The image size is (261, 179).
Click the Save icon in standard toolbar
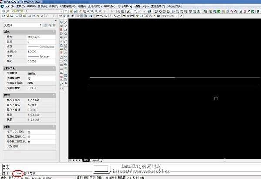[12, 16]
